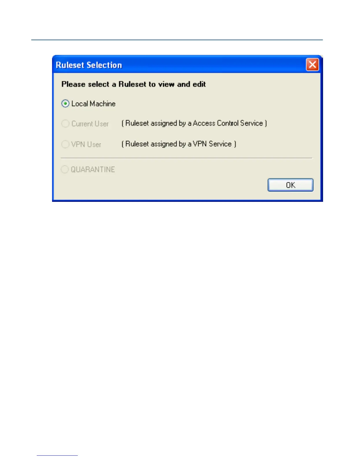Image resolution: width=354 pixels, height=458 pixels.
Task: Click the short underline at page bottom
Action: (x=57, y=455)
